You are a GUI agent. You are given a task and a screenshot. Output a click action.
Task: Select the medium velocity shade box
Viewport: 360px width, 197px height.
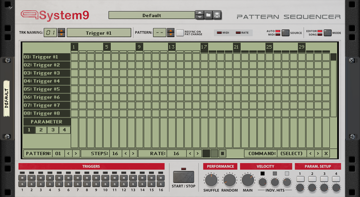(x=214, y=154)
